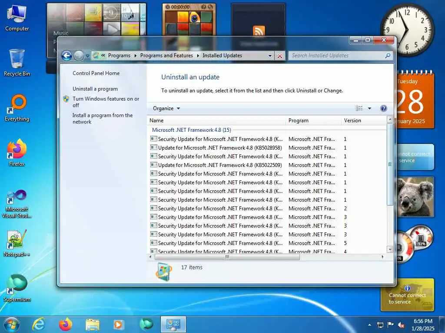Image resolution: width=445 pixels, height=333 pixels.
Task: Click the Control Panel taskbar button
Action: coord(173,324)
